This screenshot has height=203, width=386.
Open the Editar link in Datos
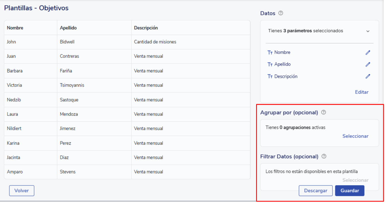pos(362,92)
